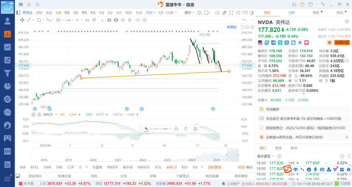
Task: Delete selected line via floating toolbar trash
Action: (186, 129)
